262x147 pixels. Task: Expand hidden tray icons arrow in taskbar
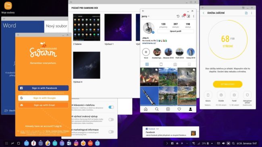click(167, 143)
